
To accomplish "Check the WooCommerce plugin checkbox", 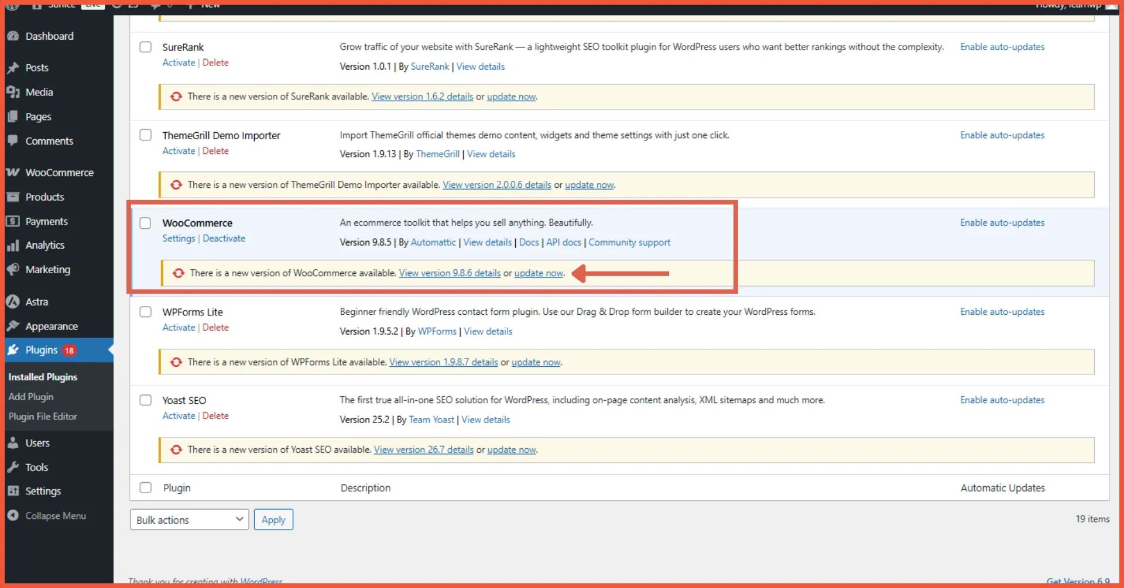I will [145, 223].
